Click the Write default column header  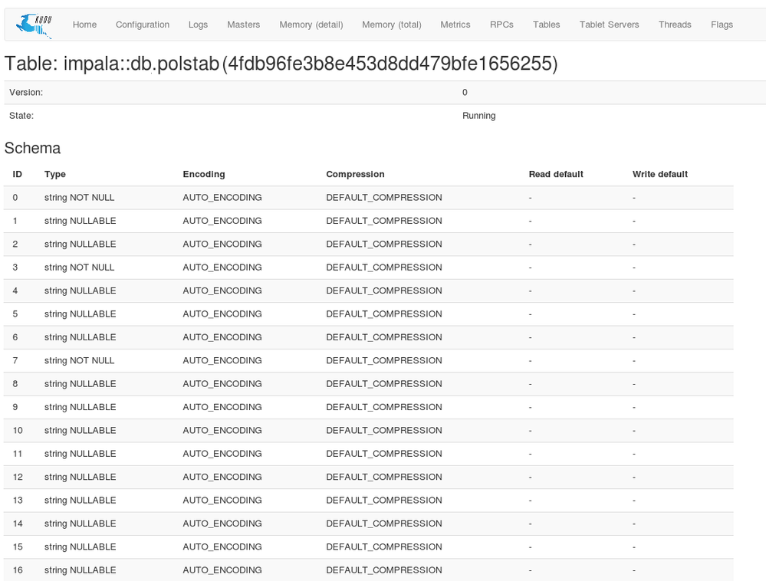660,174
